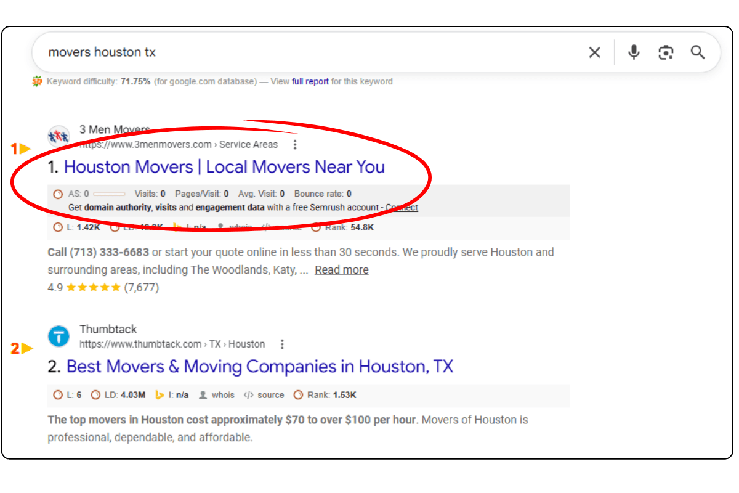Click Rank: 54.8K for 3 Men Movers
This screenshot has height=493, width=739.
point(349,227)
